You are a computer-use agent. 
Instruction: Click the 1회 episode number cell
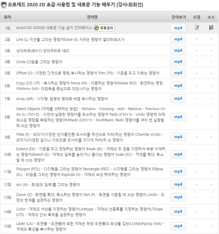tap(8, 28)
